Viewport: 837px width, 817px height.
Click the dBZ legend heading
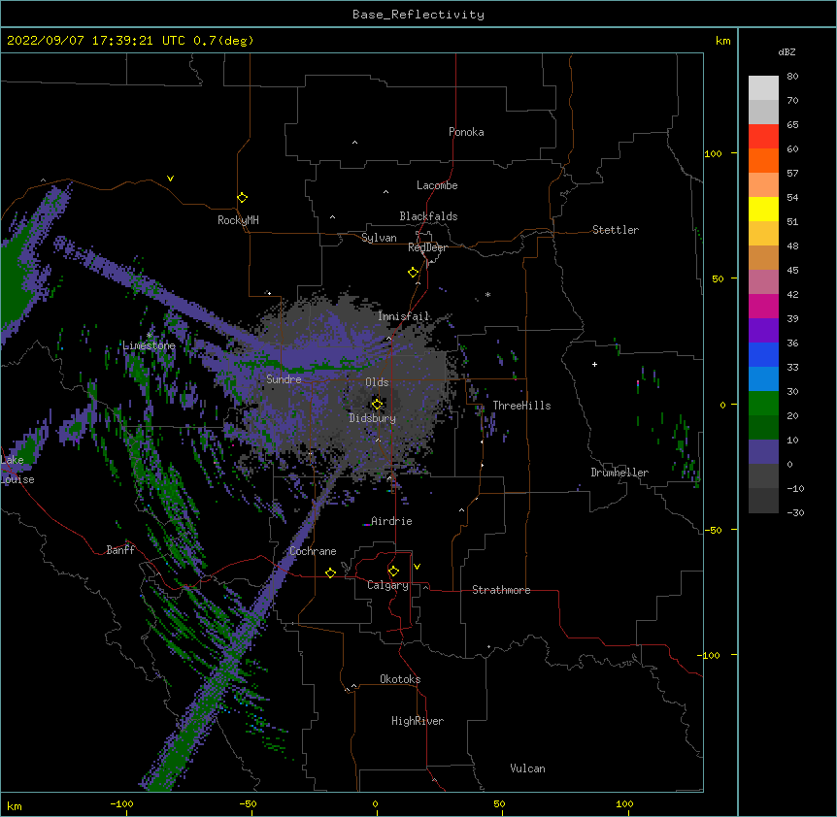click(x=787, y=51)
